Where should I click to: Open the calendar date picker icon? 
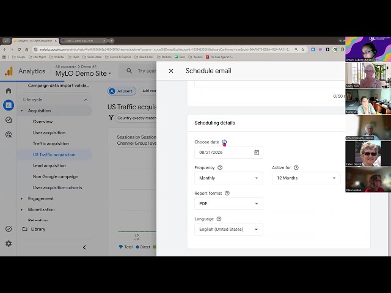pyautogui.click(x=257, y=152)
